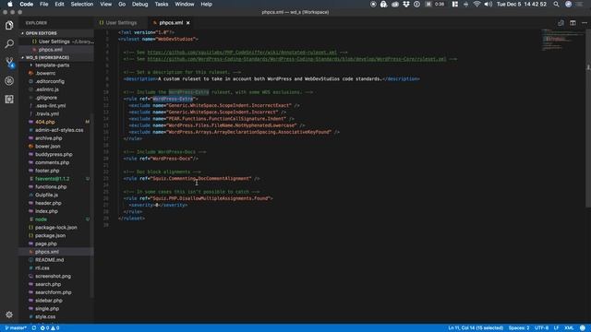
Task: Click the Dropbox icon in menu bar
Action: pos(406,4)
